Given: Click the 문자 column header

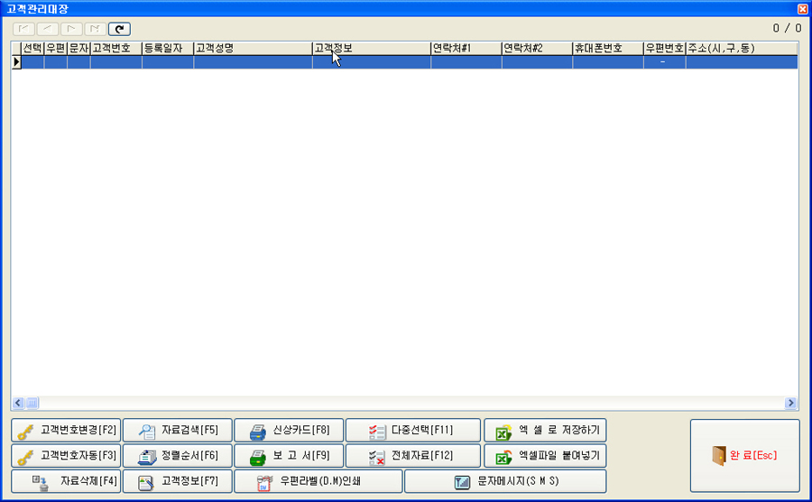Looking at the screenshot, I should click(78, 48).
